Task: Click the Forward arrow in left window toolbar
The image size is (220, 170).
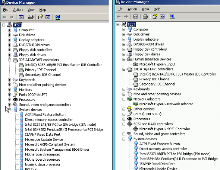Action: 12,17
